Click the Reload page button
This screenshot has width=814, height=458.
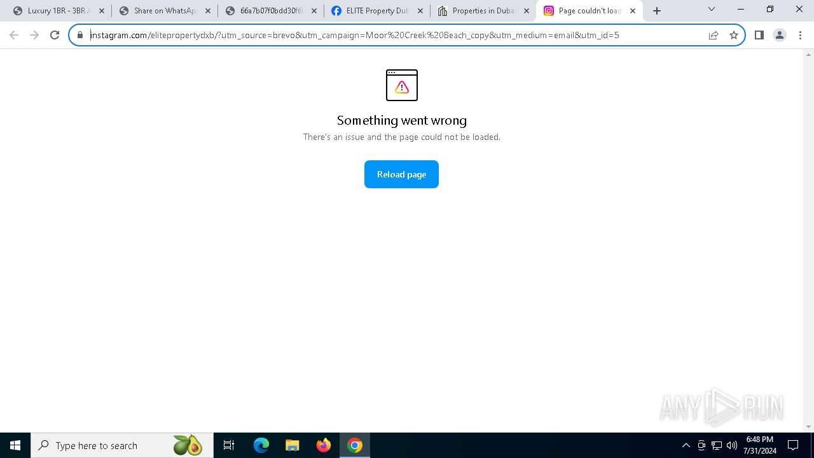pyautogui.click(x=401, y=174)
